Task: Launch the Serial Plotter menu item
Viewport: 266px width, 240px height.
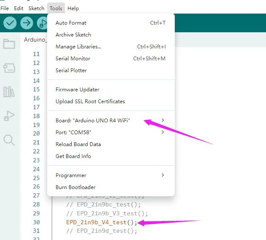Action: click(111, 71)
